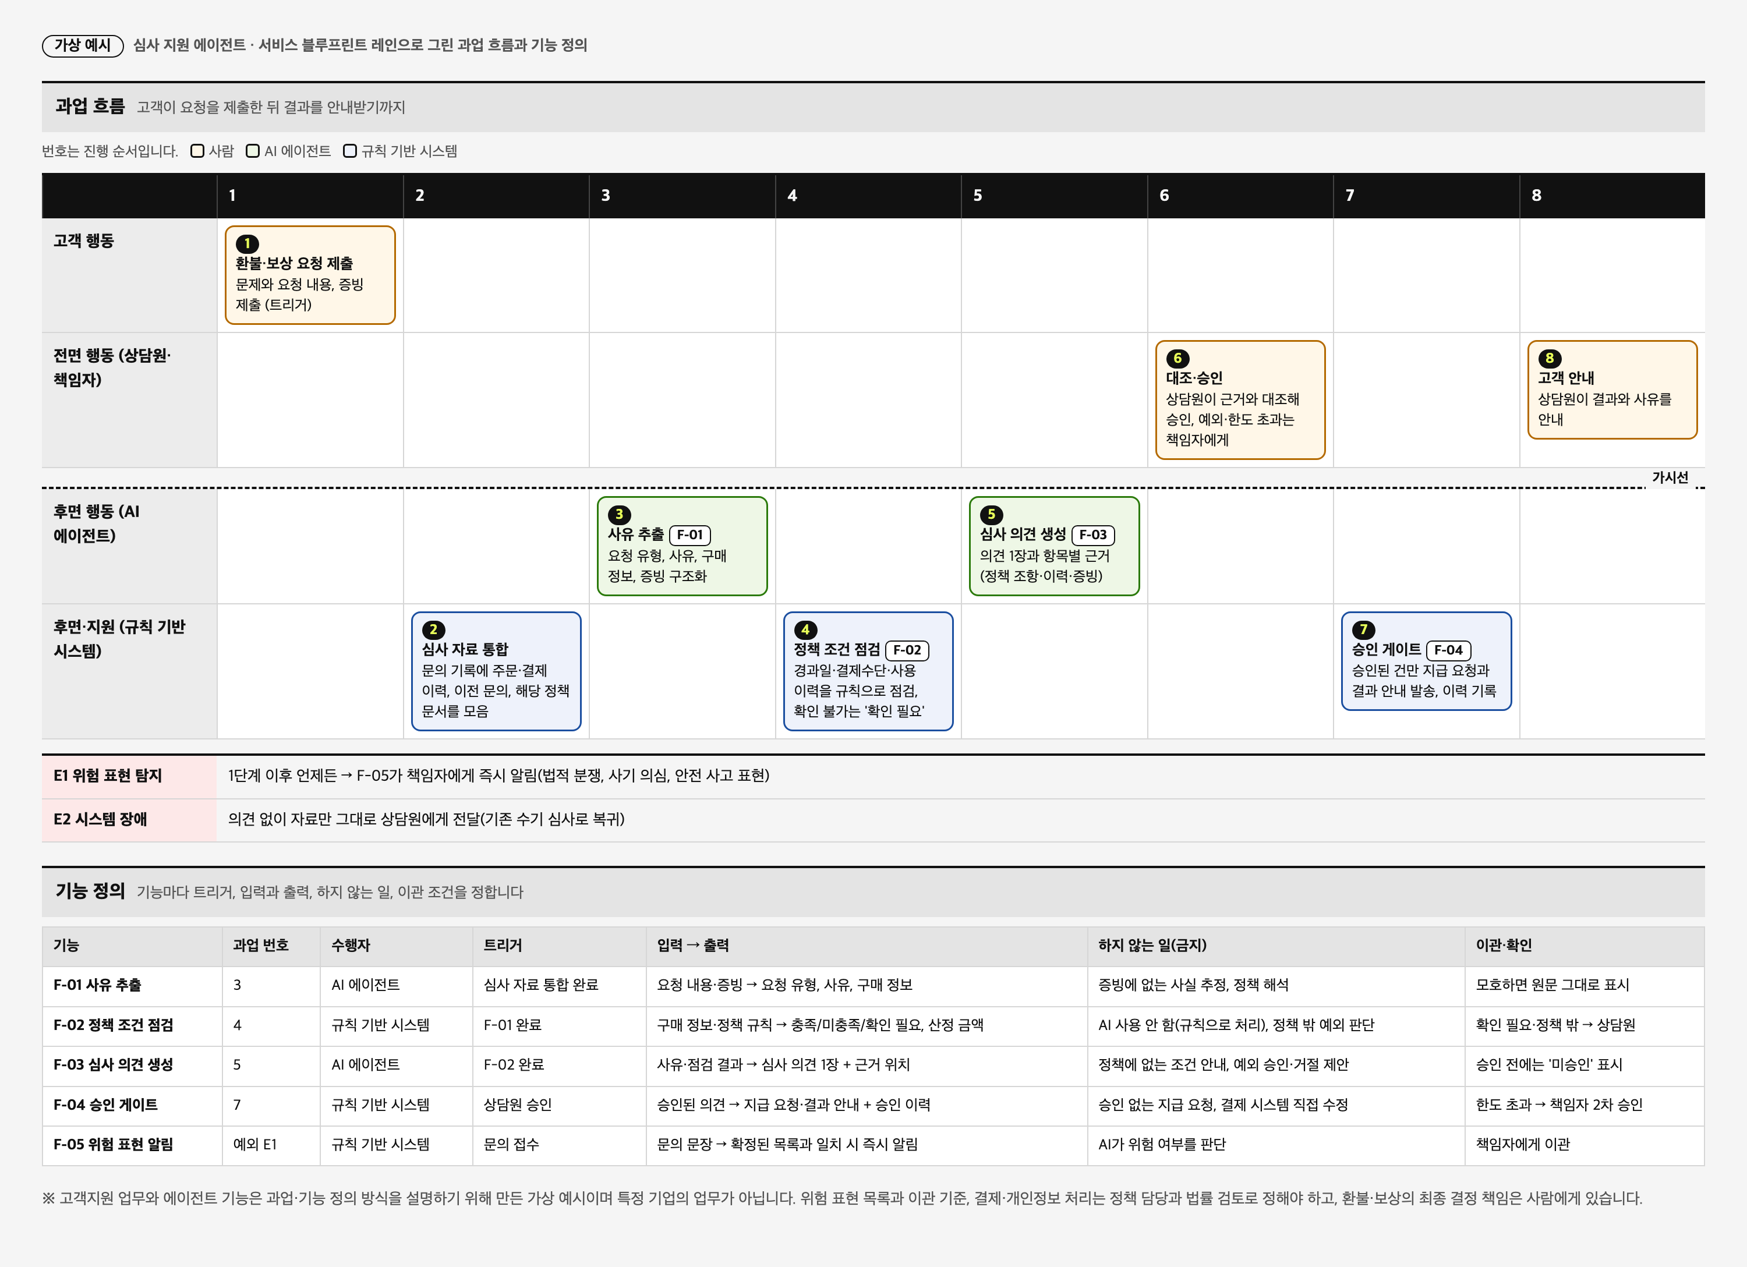Click step number 2 badge on 심사 자료 통합
Screen dimensions: 1747x1267
click(x=434, y=629)
